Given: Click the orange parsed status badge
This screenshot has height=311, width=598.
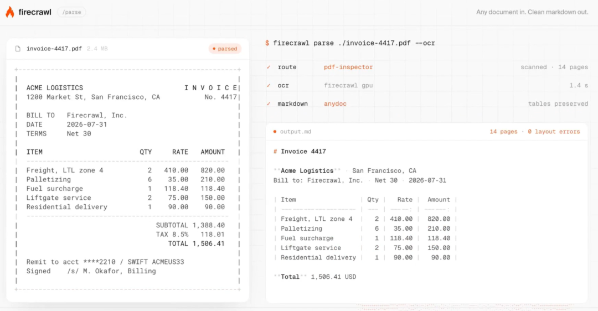Looking at the screenshot, I should click(225, 49).
